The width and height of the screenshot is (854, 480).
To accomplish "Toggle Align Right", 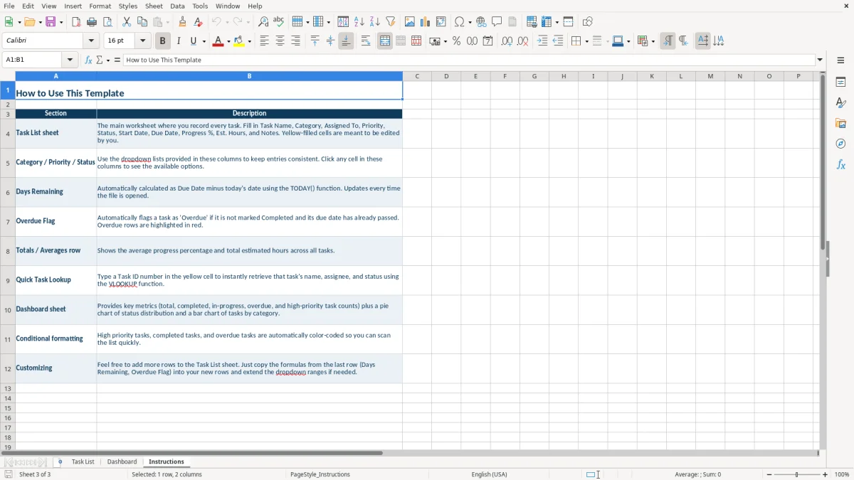I will (x=295, y=41).
